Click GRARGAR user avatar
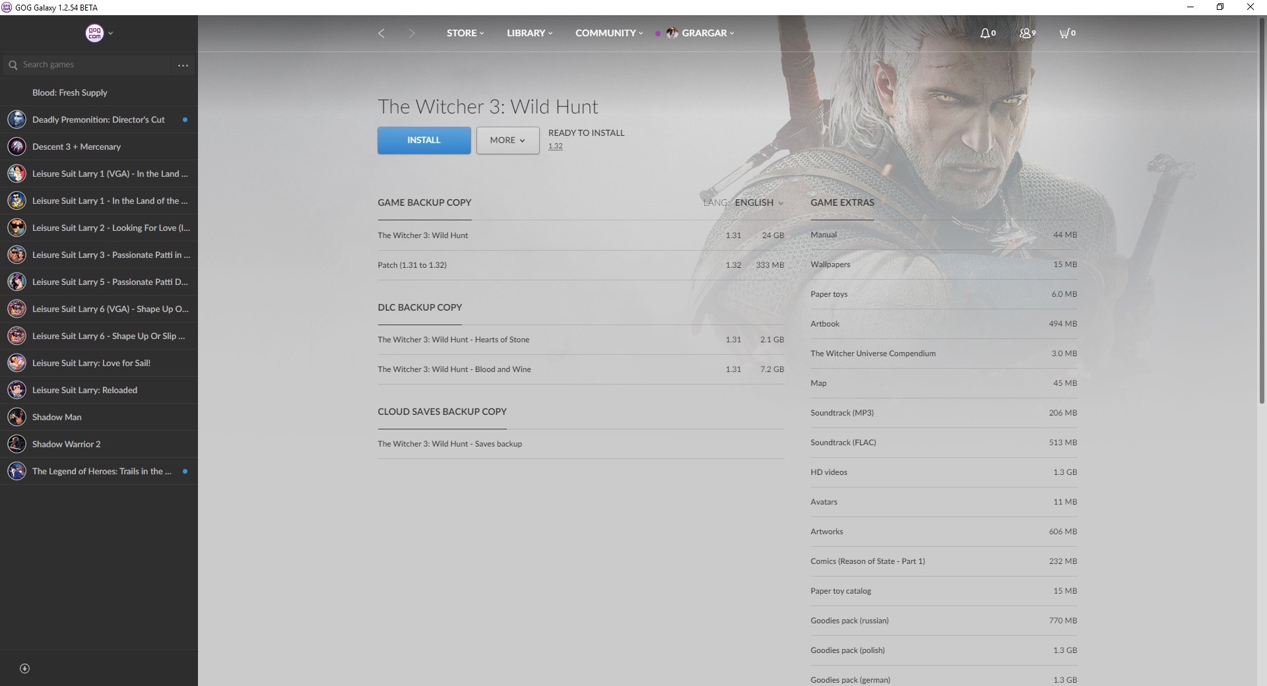 pyautogui.click(x=672, y=33)
